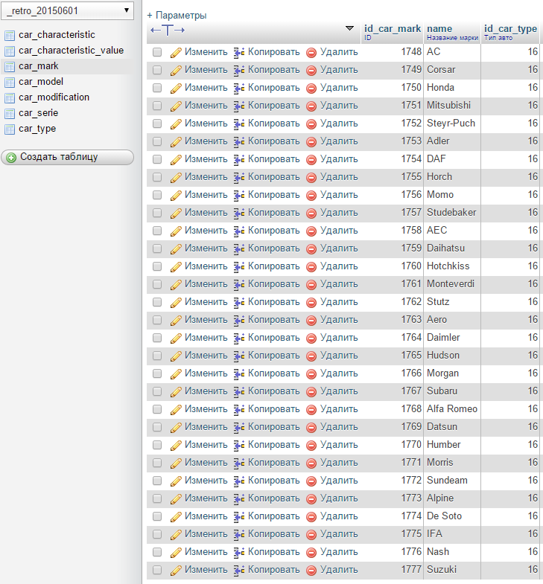Click table icon next to car_mark
Image resolution: width=543 pixels, height=584 pixels.
pyautogui.click(x=10, y=67)
